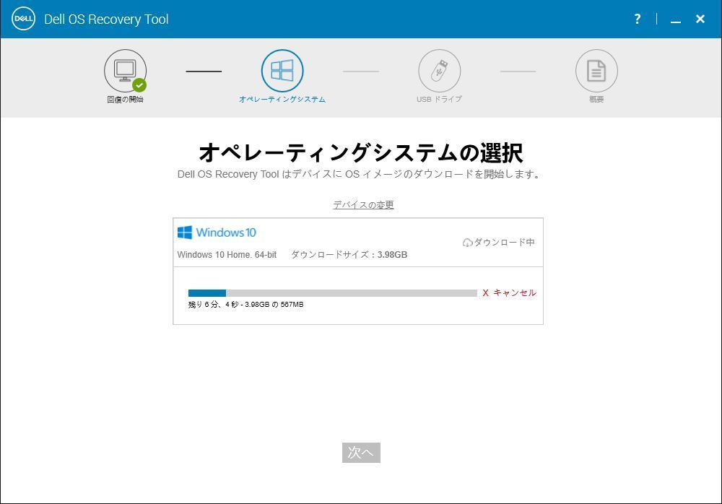Minimize the Dell OS Recovery Tool window
The width and height of the screenshot is (722, 504).
676,21
